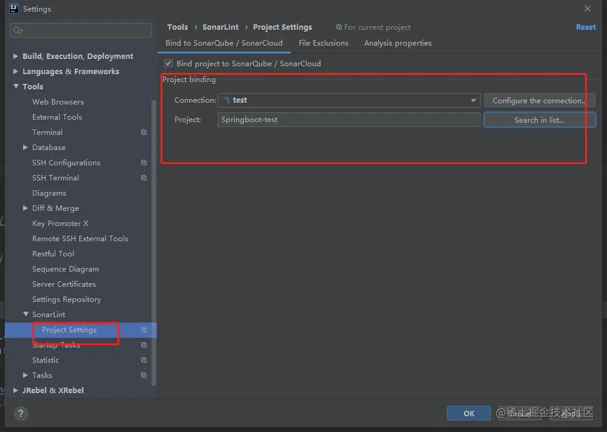Click Search in list button
Viewport: 607px width, 432px height.
pyautogui.click(x=539, y=120)
